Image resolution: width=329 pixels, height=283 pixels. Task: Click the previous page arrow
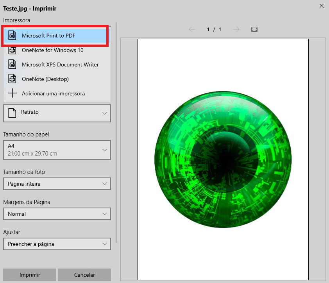[x=192, y=29]
